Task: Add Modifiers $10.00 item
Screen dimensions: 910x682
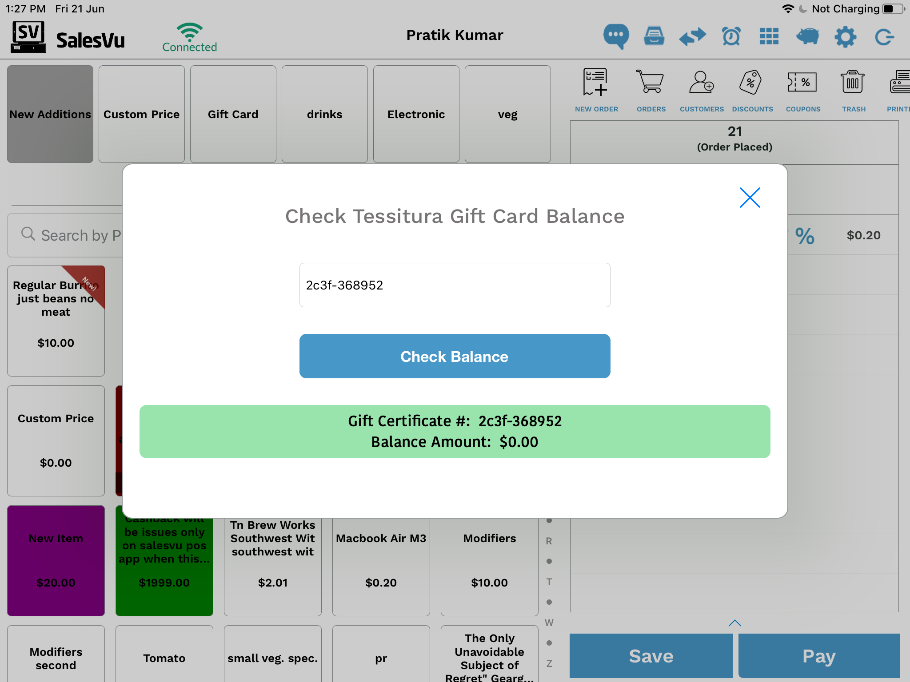Action: tap(490, 567)
